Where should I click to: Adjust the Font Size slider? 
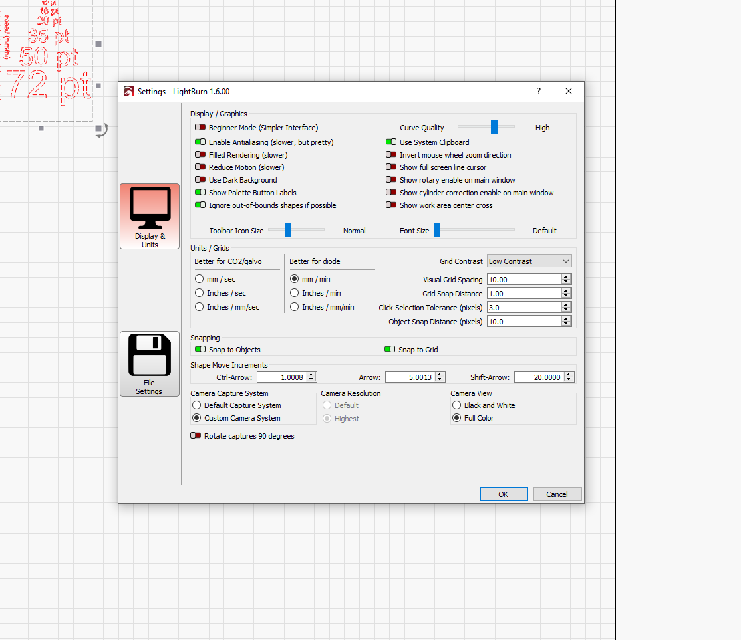pyautogui.click(x=437, y=229)
